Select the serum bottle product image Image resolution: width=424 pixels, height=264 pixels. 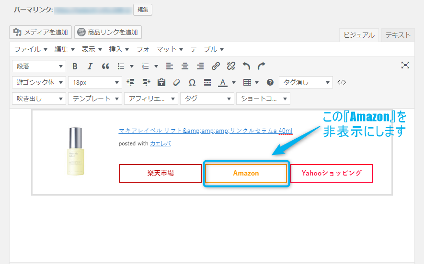click(x=75, y=151)
